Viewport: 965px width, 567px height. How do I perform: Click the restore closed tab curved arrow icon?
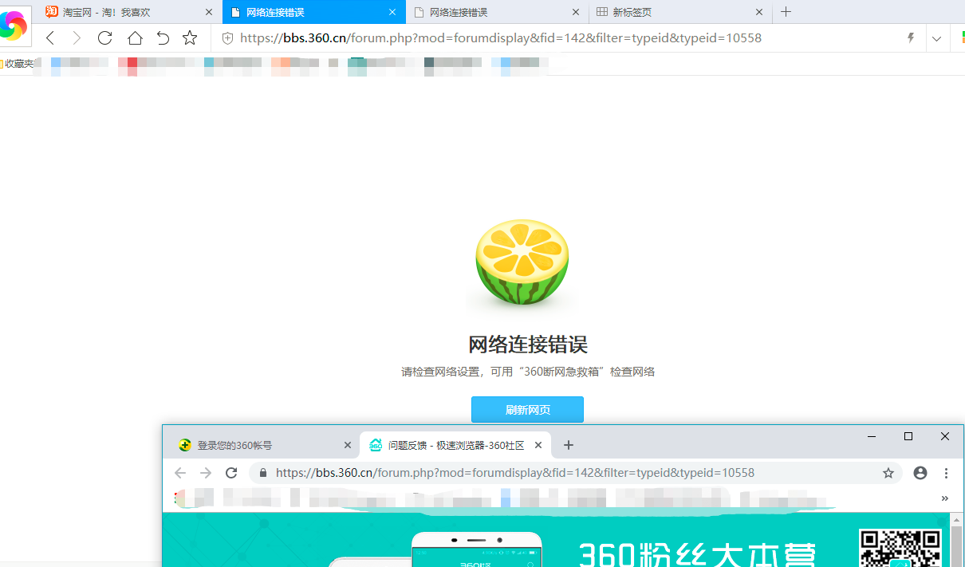(162, 37)
